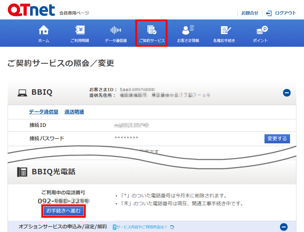The image size is (304, 232).
Task: Go to ホーム home tab
Action: pos(43,33)
